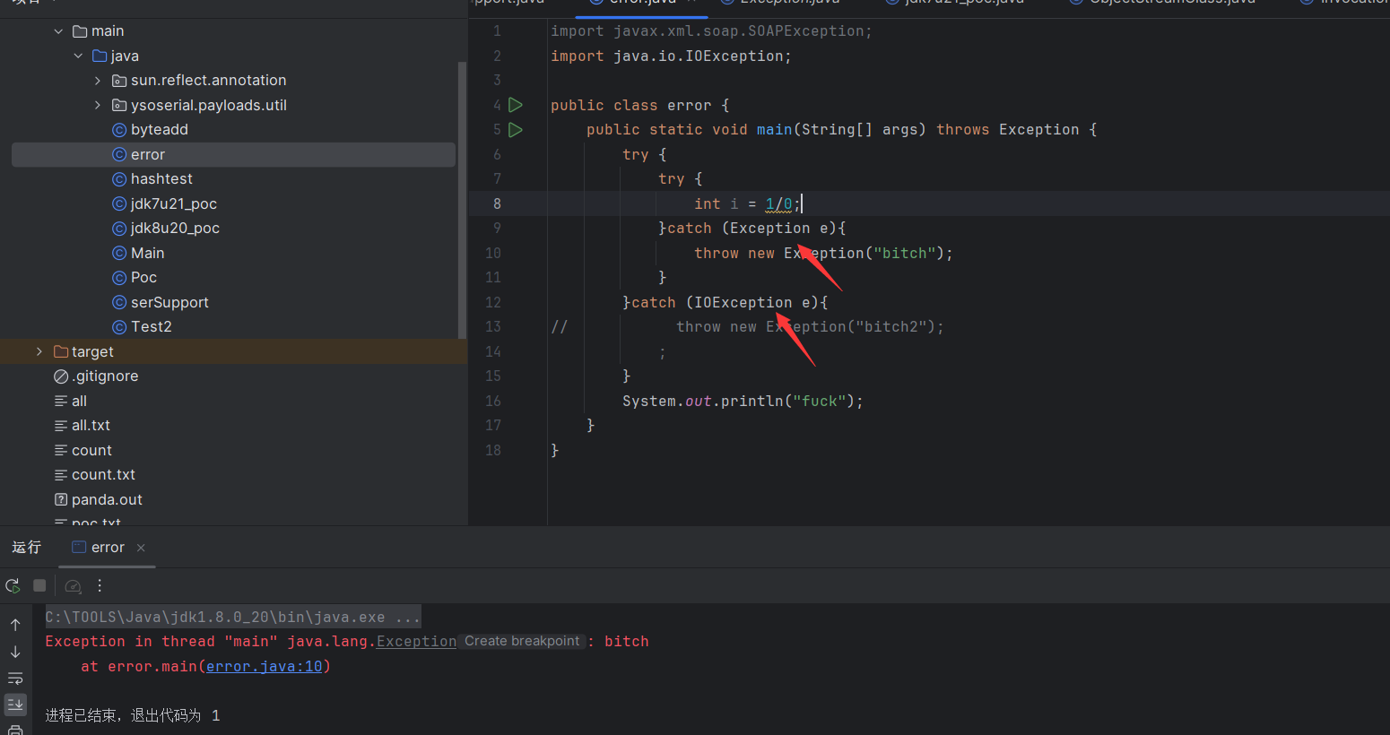Click the ignore icon beside .gitignore
The width and height of the screenshot is (1390, 735).
61,376
